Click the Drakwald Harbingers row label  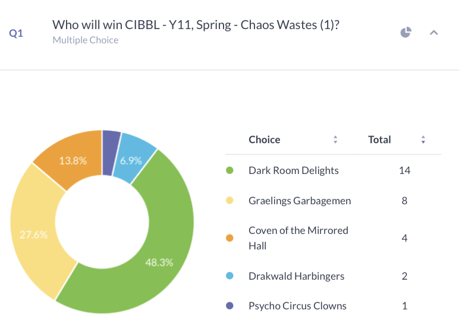click(x=296, y=276)
